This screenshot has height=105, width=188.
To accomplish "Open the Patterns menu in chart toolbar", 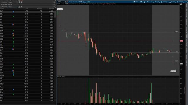I will click(180, 2).
